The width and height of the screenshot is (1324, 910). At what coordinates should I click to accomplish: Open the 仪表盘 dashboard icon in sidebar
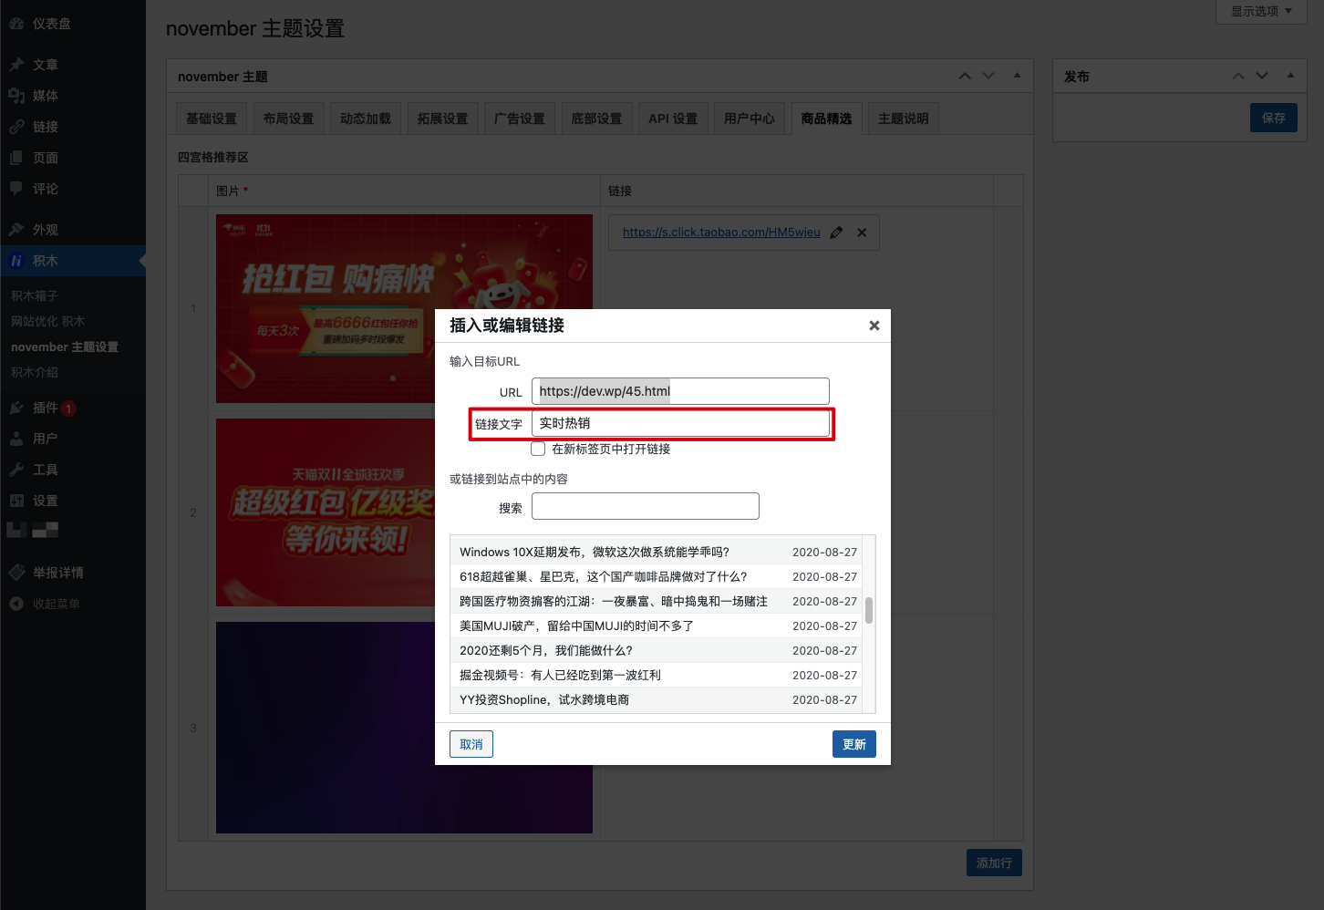coord(16,24)
